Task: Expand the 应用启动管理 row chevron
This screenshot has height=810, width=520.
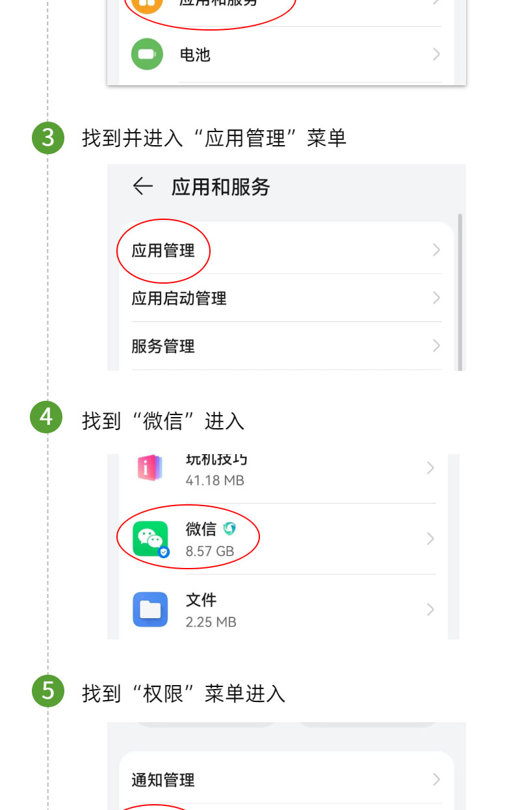Action: coord(436,298)
